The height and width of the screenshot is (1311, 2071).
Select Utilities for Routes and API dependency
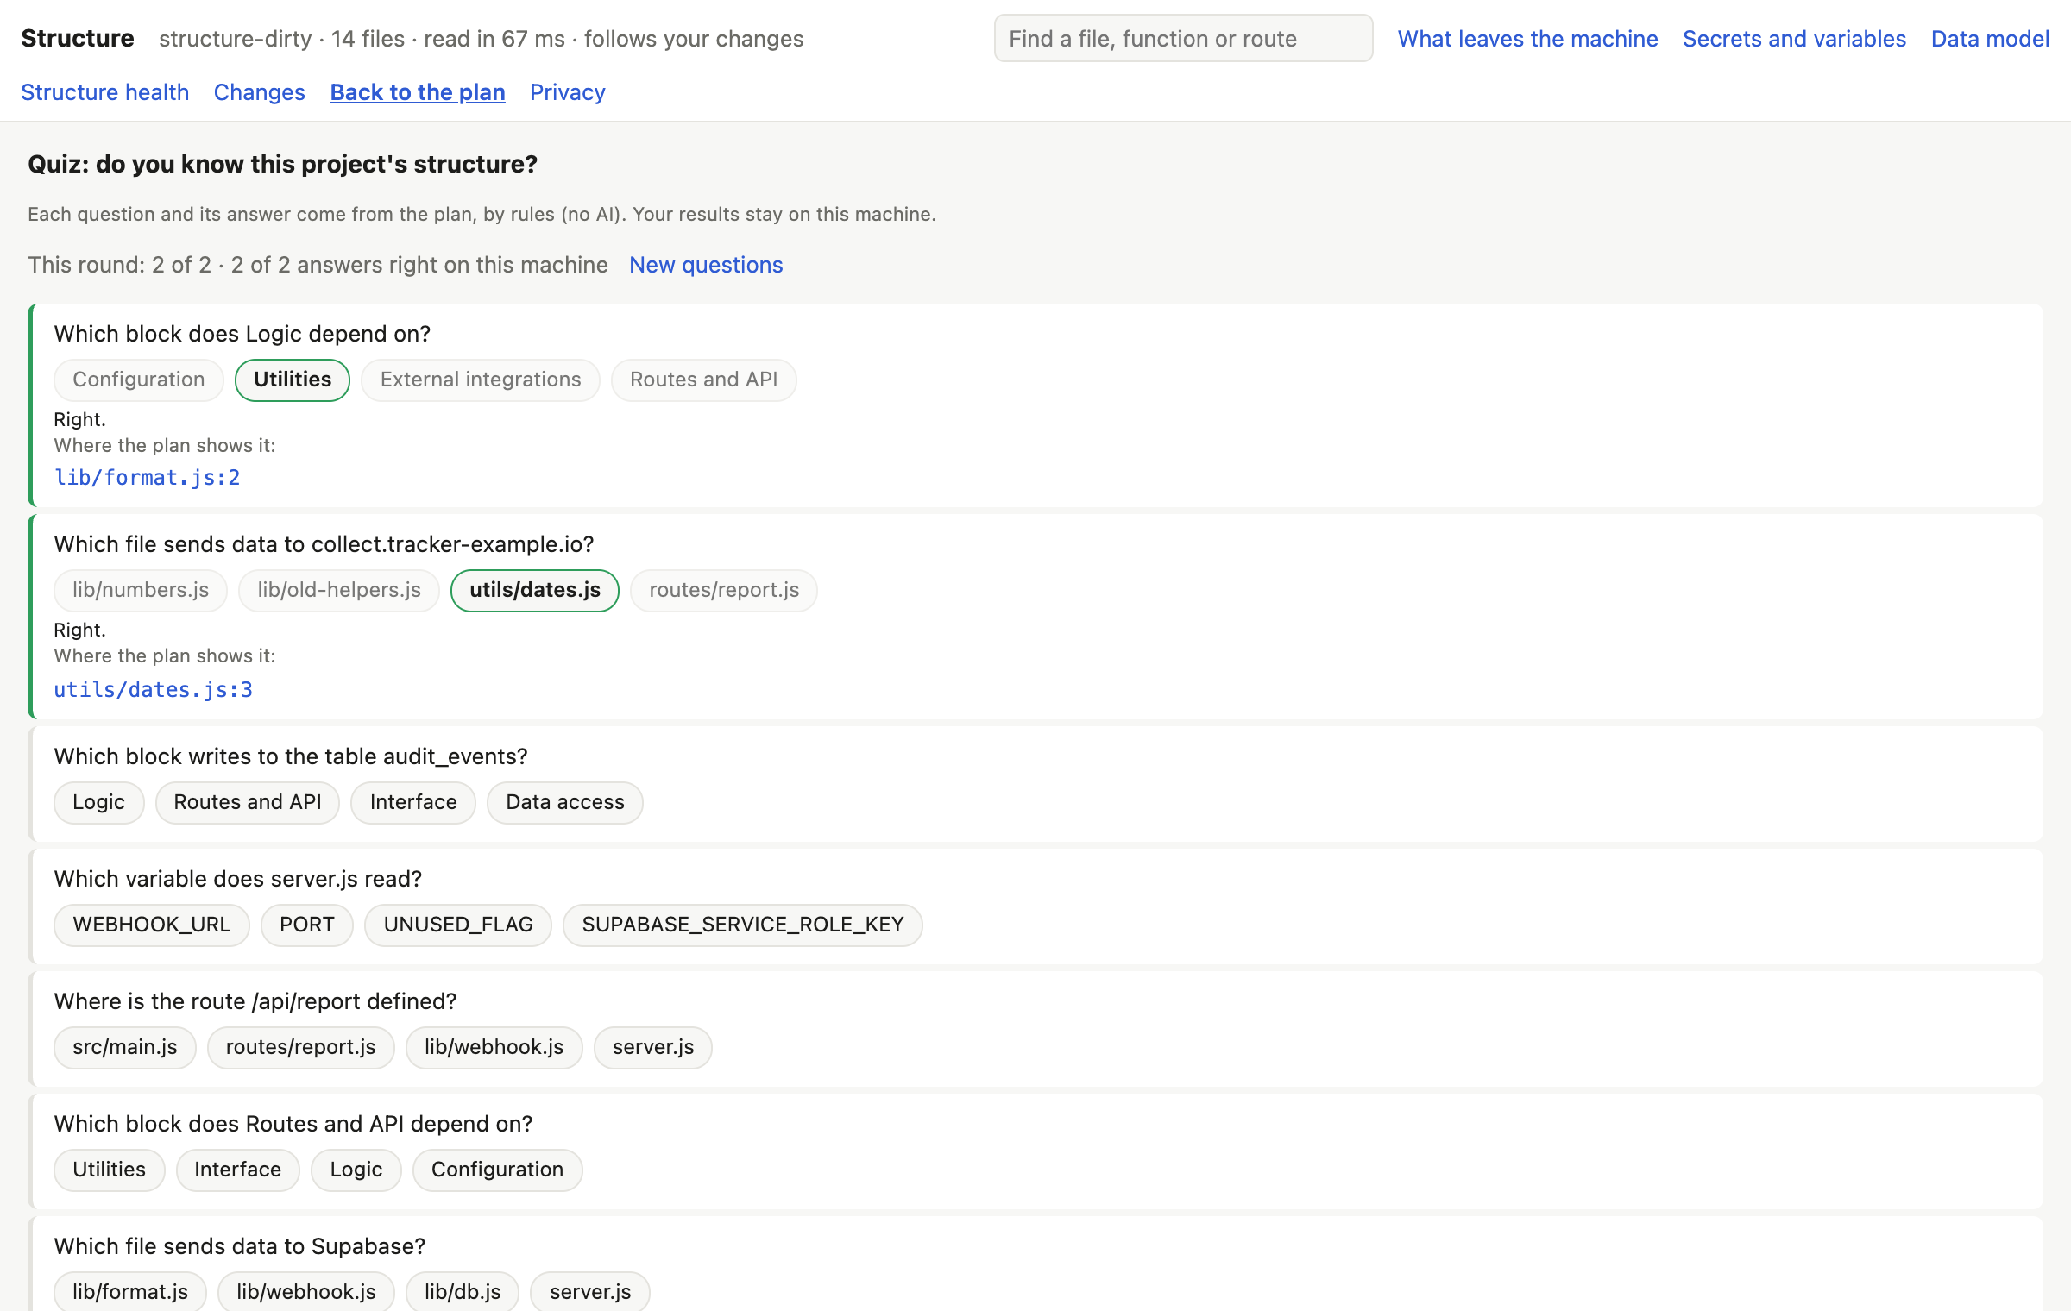click(x=110, y=1170)
